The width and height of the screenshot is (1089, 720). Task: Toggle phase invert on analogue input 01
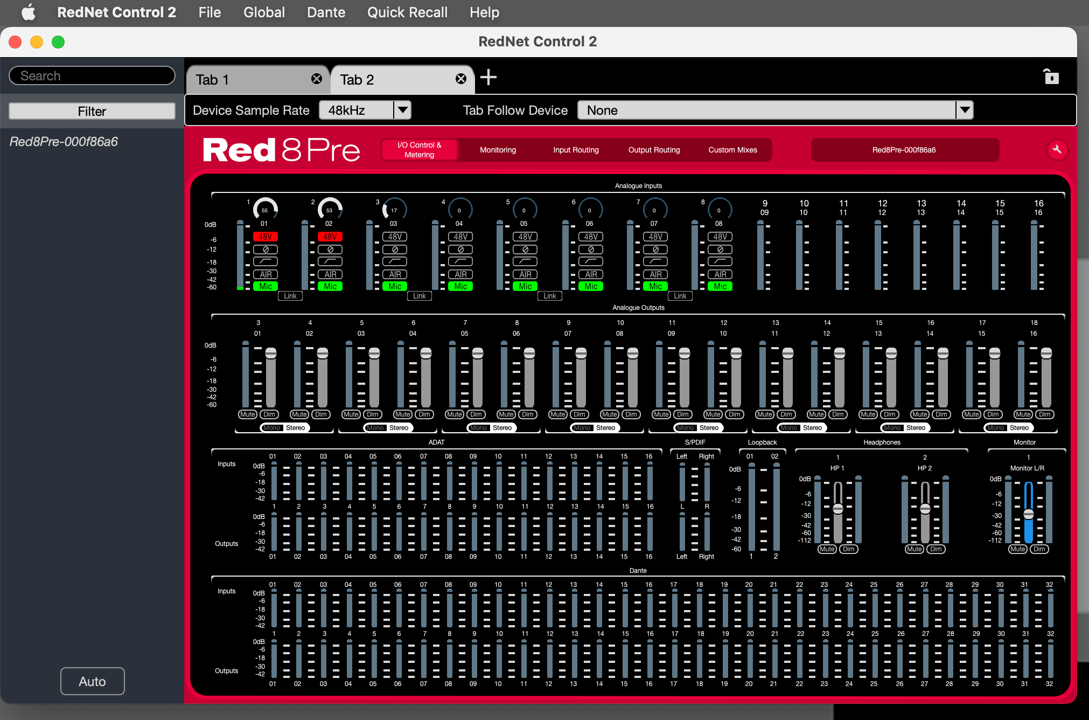[266, 250]
